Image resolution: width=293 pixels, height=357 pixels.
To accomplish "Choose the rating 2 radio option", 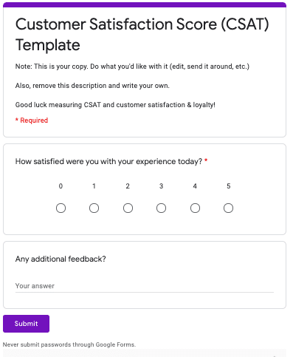I will click(128, 208).
